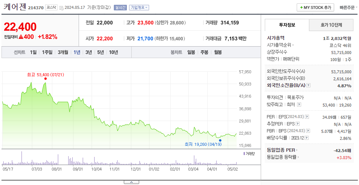Viewport: 359px width, 185px height.
Task: Select the 10년 line chart period
Action: (113, 52)
